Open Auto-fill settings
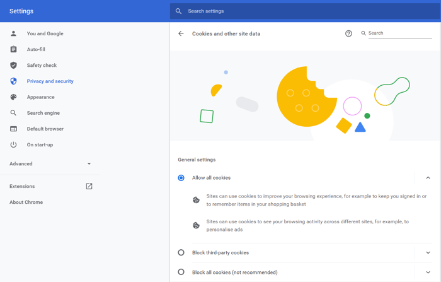Viewport: 441px width, 282px height. [x=36, y=49]
